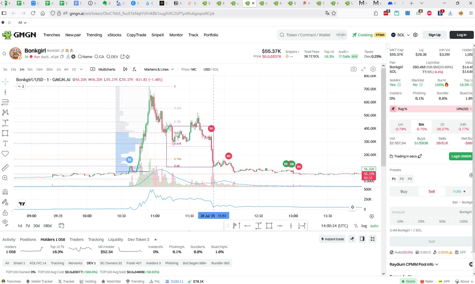Switch to the Traders tab
The width and height of the screenshot is (475, 284).
77,239
